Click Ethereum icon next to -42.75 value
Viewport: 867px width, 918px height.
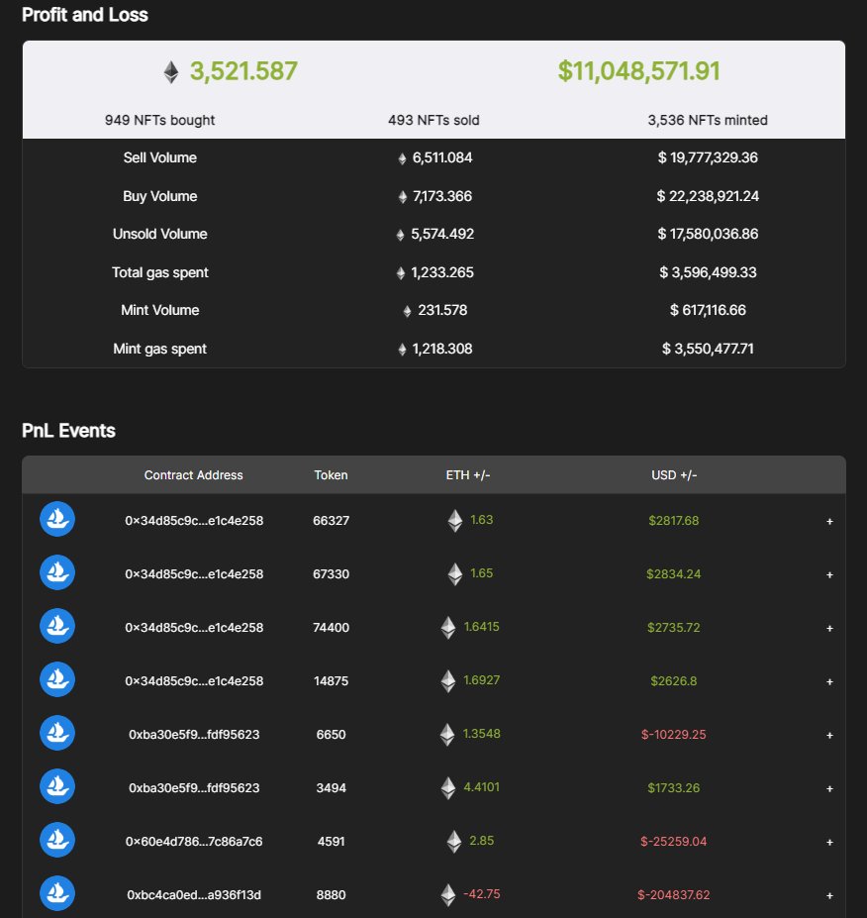pos(448,895)
